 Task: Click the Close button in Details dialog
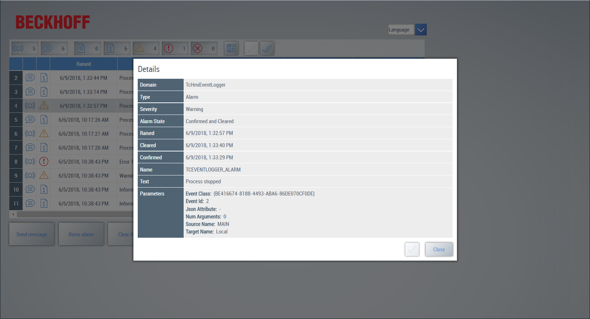tap(439, 250)
